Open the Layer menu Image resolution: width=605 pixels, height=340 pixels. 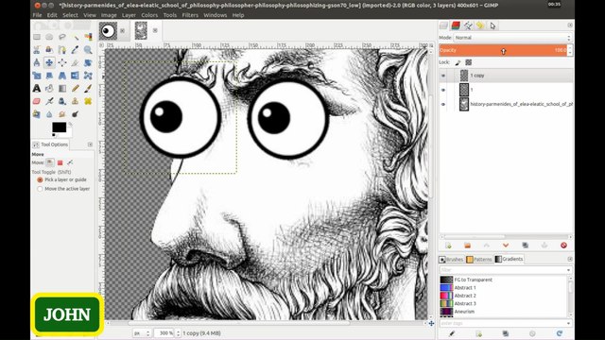click(129, 15)
